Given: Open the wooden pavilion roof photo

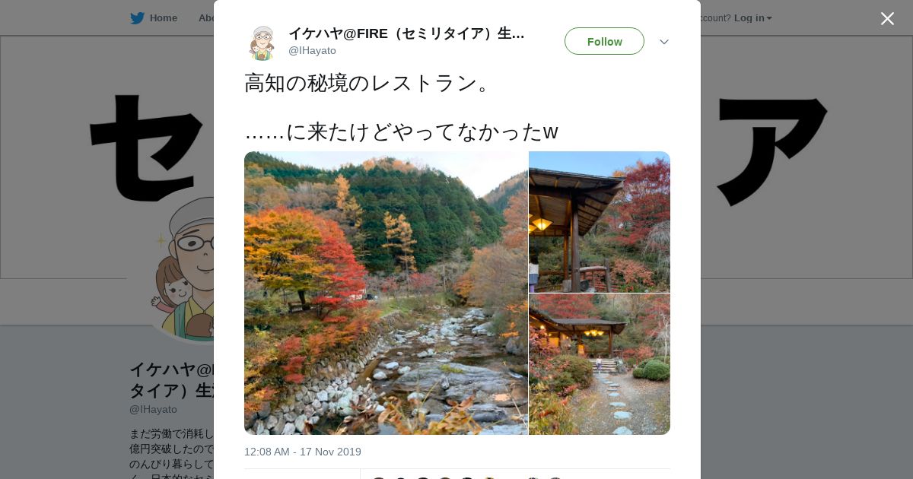Looking at the screenshot, I should click(600, 221).
